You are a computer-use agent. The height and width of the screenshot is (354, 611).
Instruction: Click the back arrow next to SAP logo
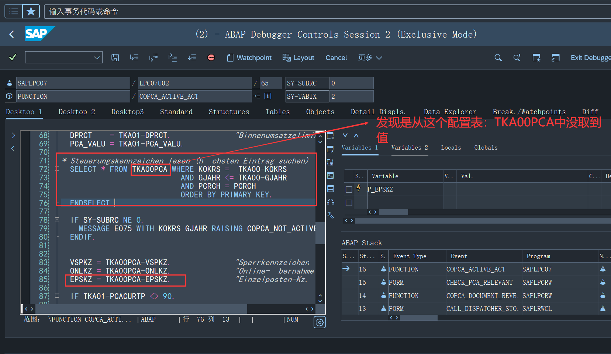pos(12,34)
